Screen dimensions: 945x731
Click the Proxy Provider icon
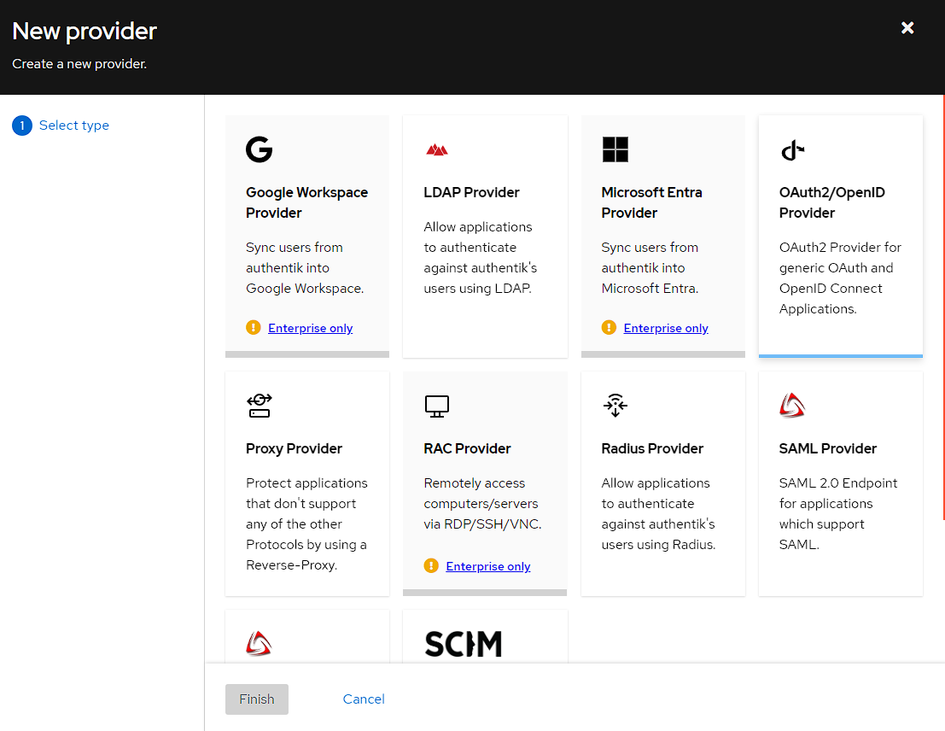coord(259,406)
